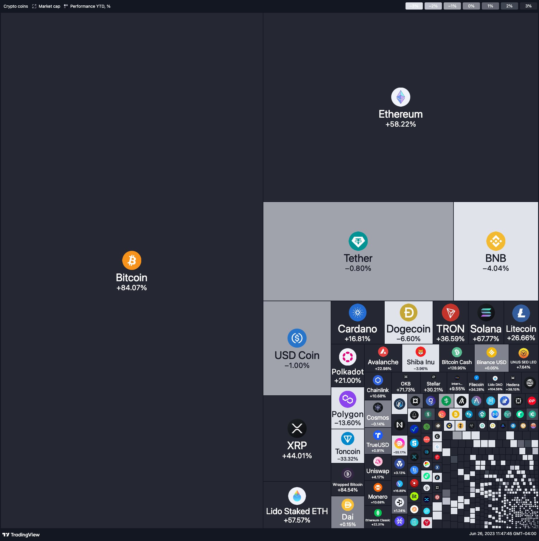Click the black XRP logo
The image size is (539, 541).
point(297,428)
